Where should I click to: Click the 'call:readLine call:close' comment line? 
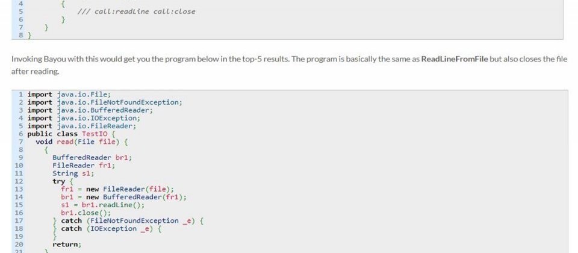click(x=136, y=11)
